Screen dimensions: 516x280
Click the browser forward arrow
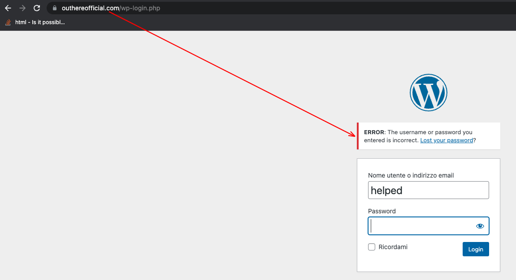(x=22, y=8)
